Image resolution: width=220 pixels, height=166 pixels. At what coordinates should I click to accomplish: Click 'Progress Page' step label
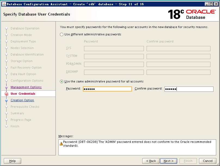[21, 120]
